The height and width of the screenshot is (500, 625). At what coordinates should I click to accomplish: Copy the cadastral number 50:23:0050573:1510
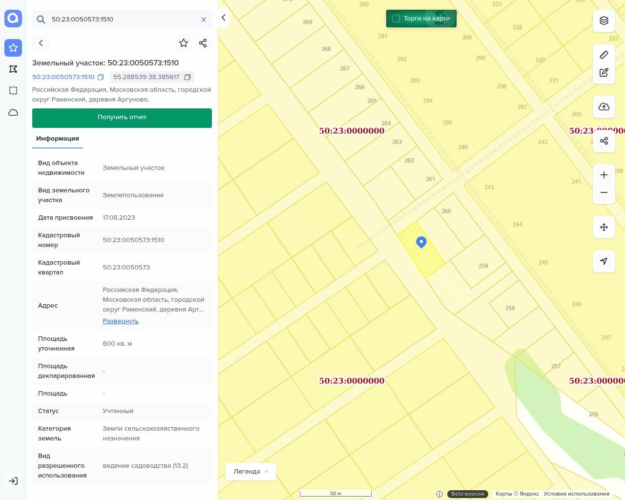click(101, 77)
